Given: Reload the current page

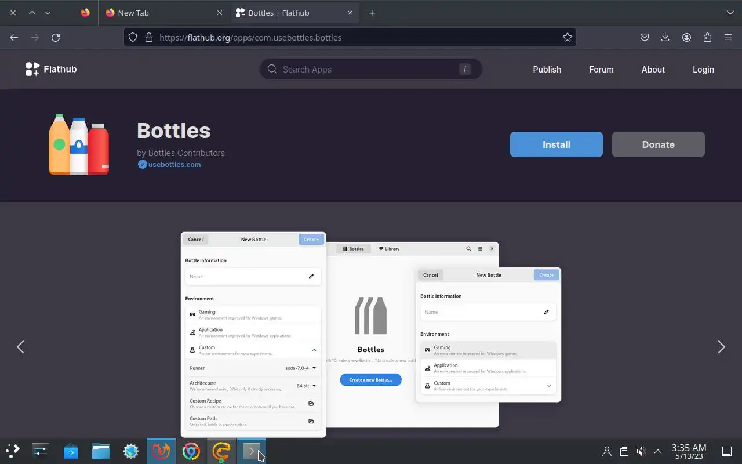Looking at the screenshot, I should [56, 37].
